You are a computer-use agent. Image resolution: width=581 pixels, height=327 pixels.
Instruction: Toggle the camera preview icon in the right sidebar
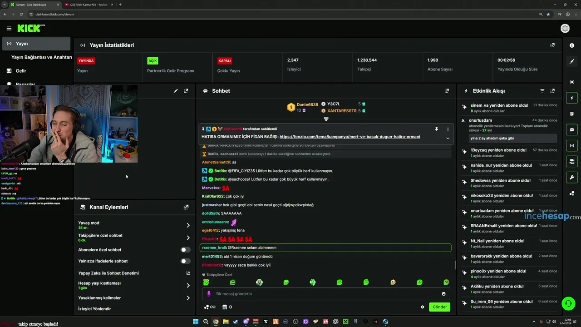pyautogui.click(x=572, y=161)
